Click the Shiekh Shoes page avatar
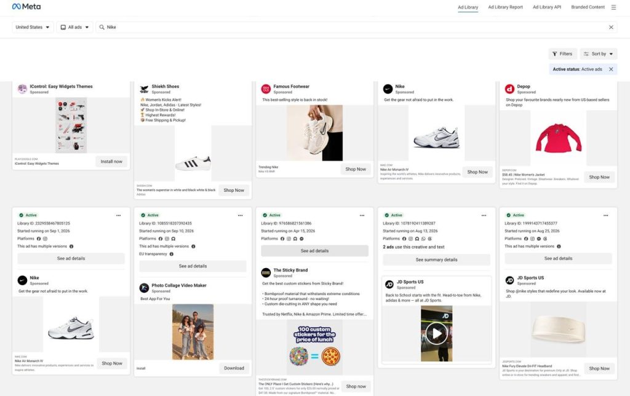This screenshot has width=630, height=396. pos(144,89)
